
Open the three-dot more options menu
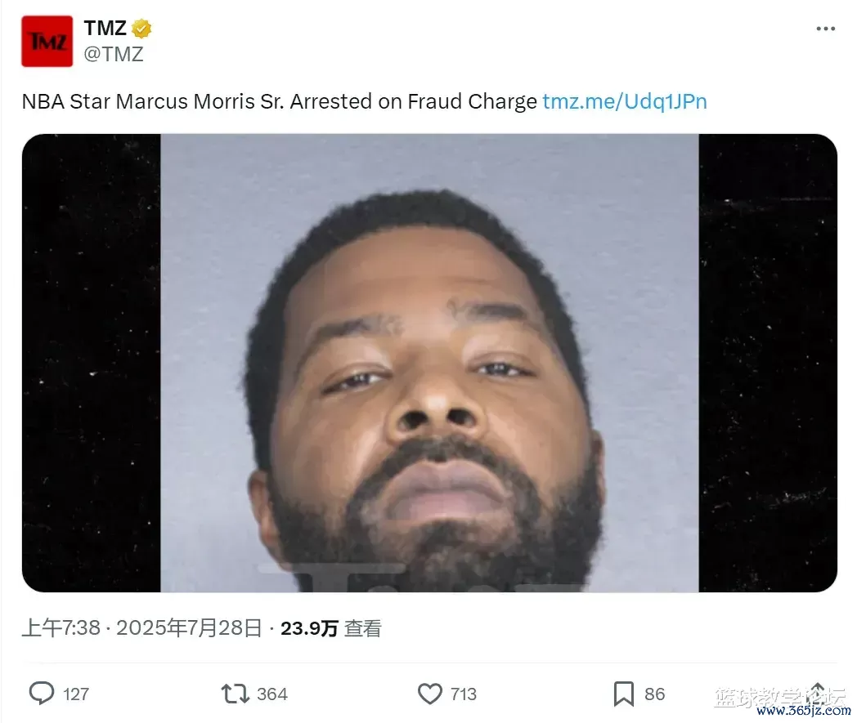(x=825, y=29)
